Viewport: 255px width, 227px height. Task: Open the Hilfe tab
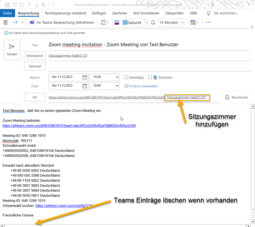[x=194, y=13]
